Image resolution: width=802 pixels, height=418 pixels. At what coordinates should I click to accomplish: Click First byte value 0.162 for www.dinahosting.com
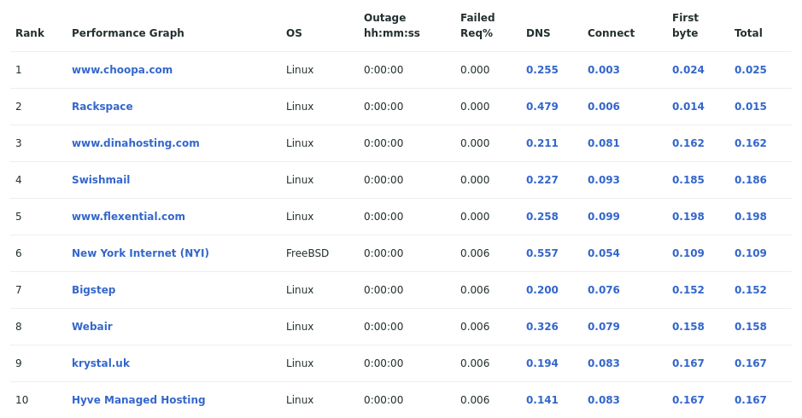[688, 143]
